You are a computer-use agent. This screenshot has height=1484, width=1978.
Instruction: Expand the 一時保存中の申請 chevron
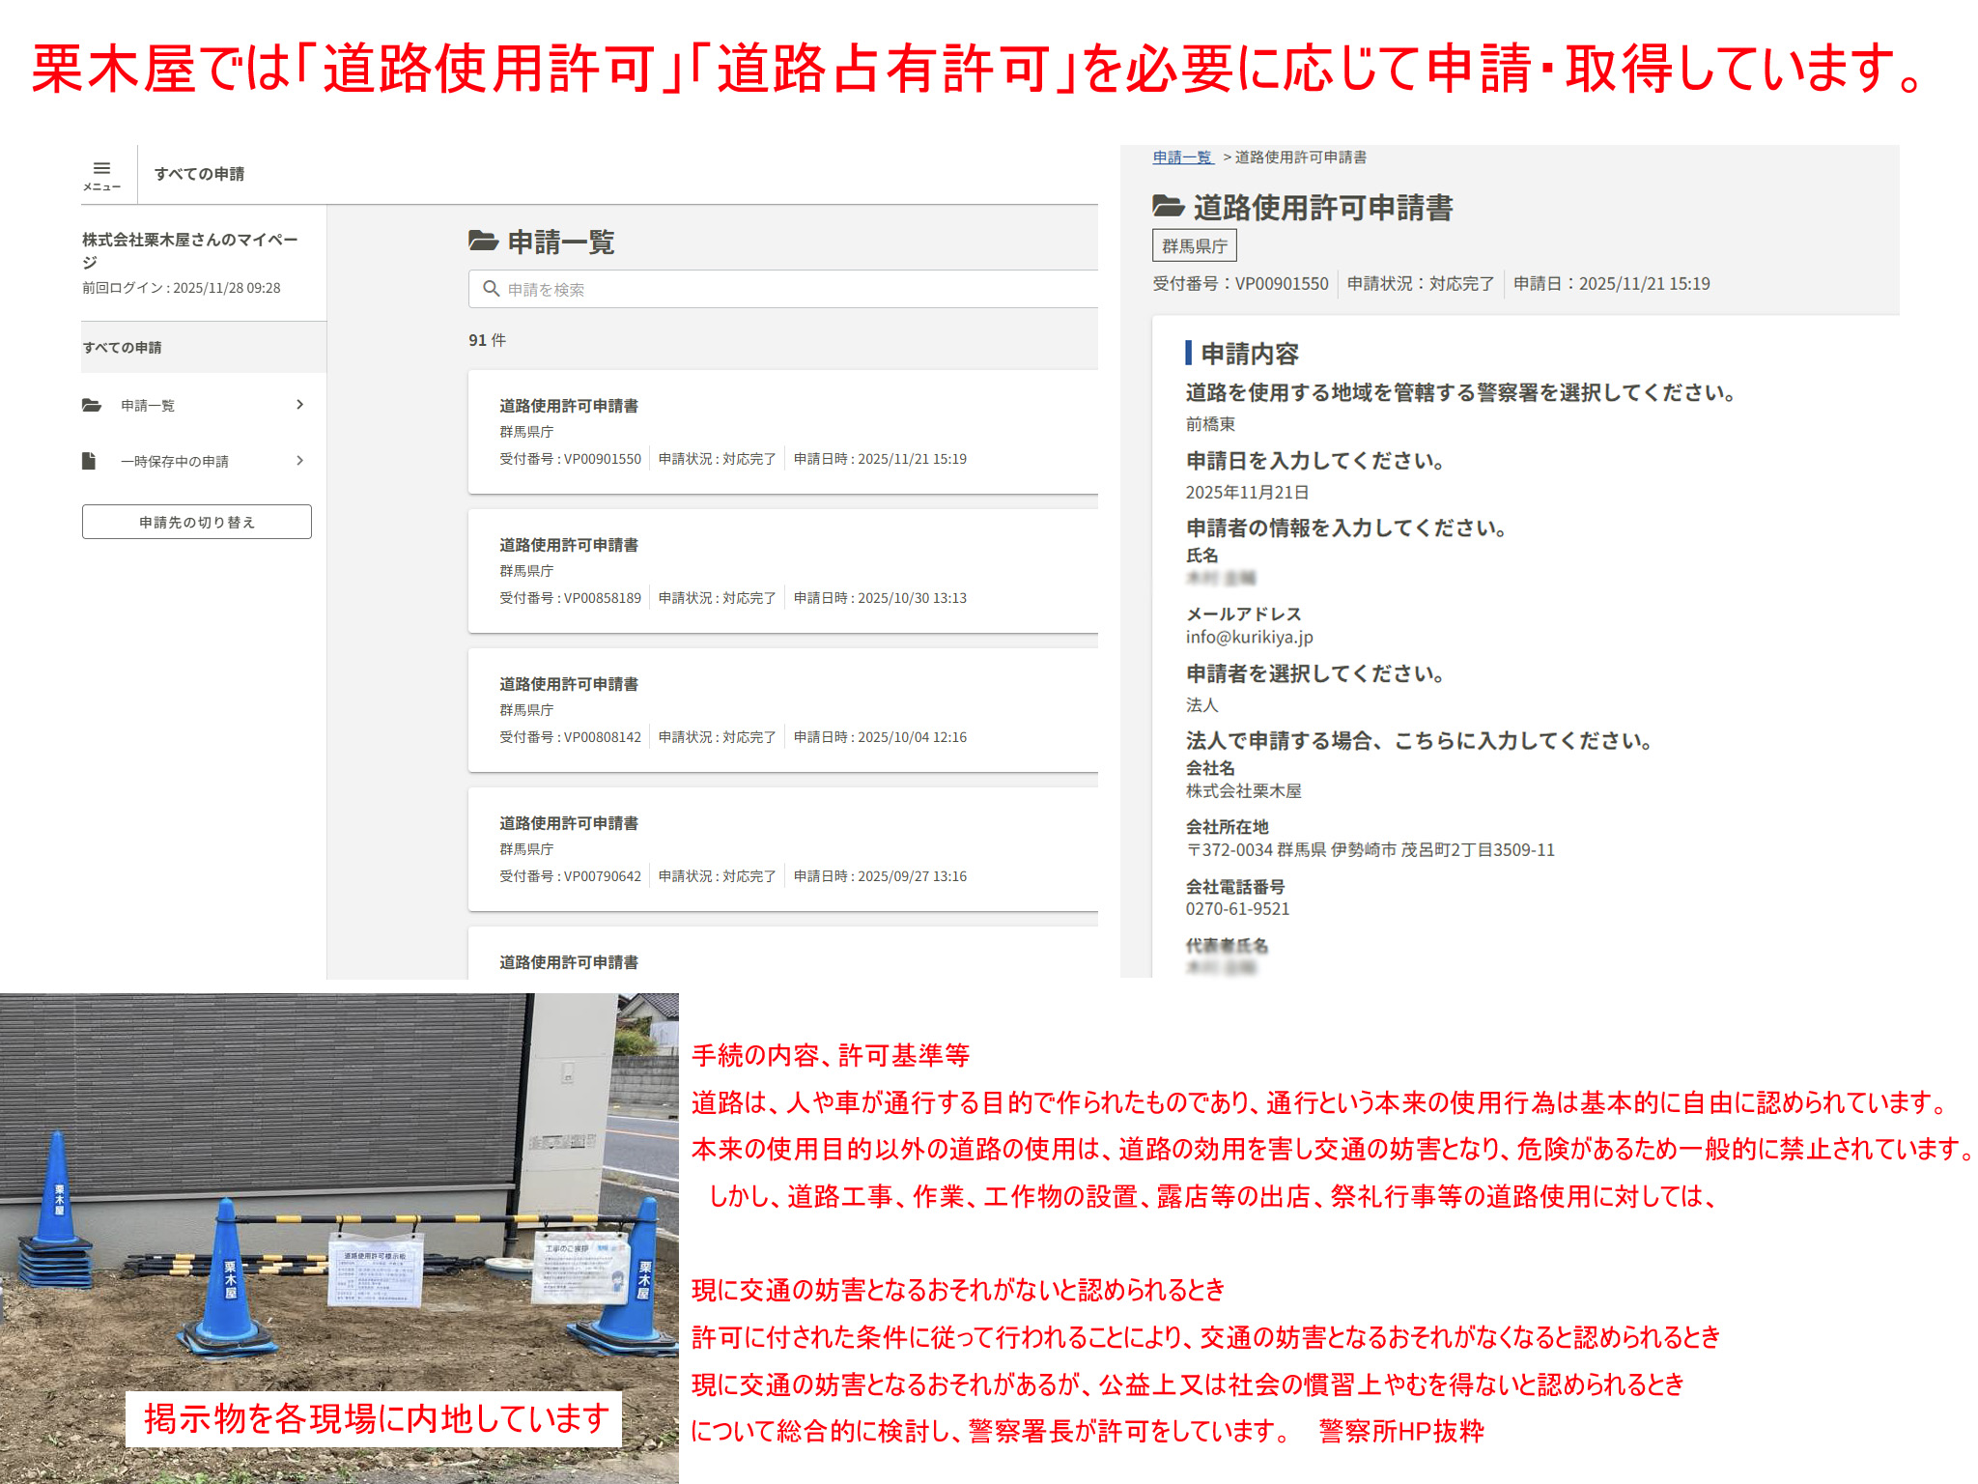coord(300,461)
